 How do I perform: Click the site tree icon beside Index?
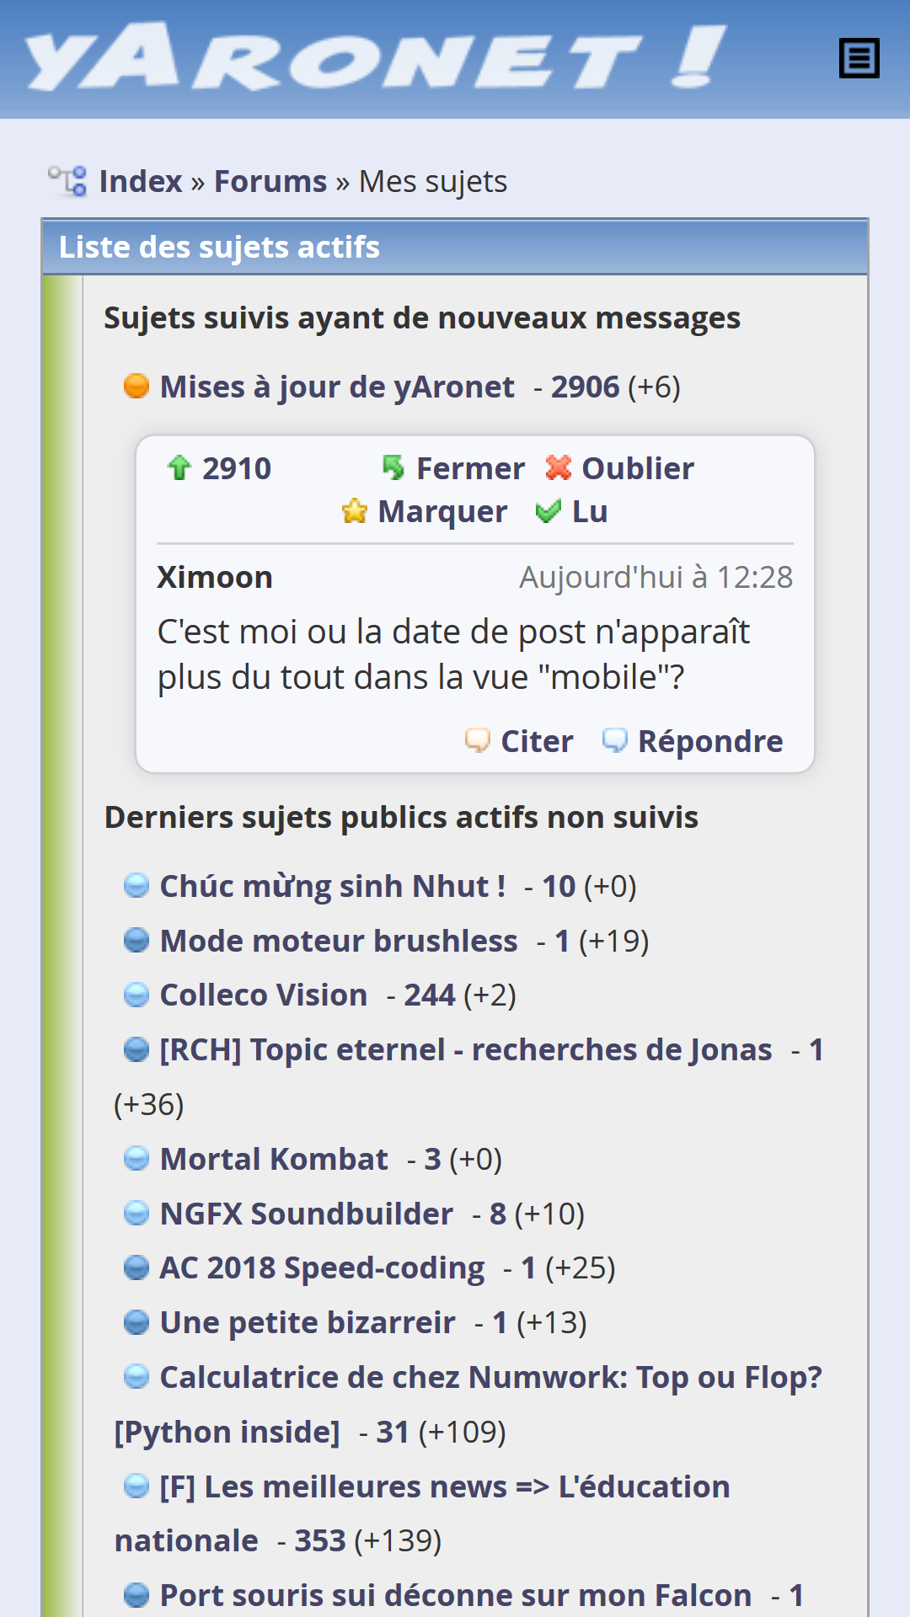[x=67, y=181]
